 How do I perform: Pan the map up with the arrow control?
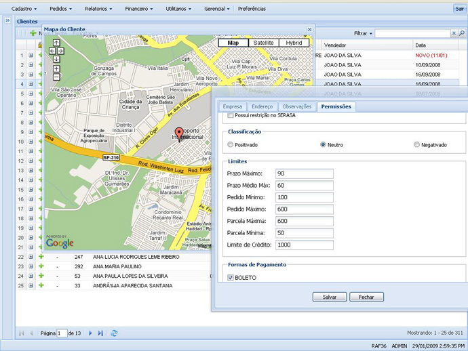pyautogui.click(x=56, y=43)
